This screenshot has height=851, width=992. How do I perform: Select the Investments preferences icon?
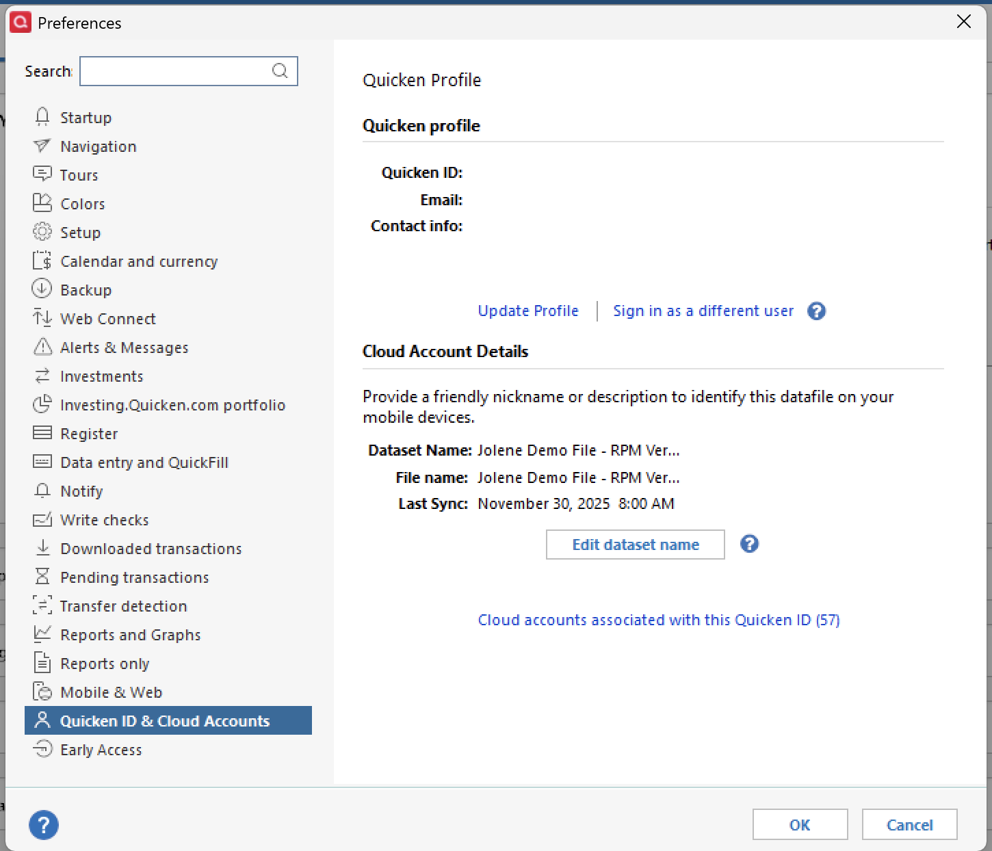point(42,376)
